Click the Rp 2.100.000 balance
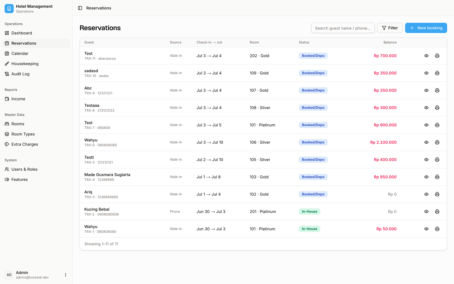This screenshot has width=454, height=284. coord(383,142)
